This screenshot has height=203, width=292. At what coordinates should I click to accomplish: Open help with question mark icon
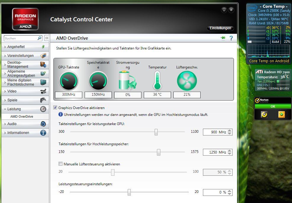[x=231, y=38]
